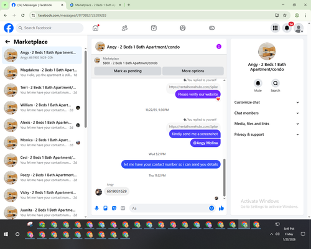The height and width of the screenshot is (249, 311).
Task: Open Windows notification center icon
Action: coord(303,234)
